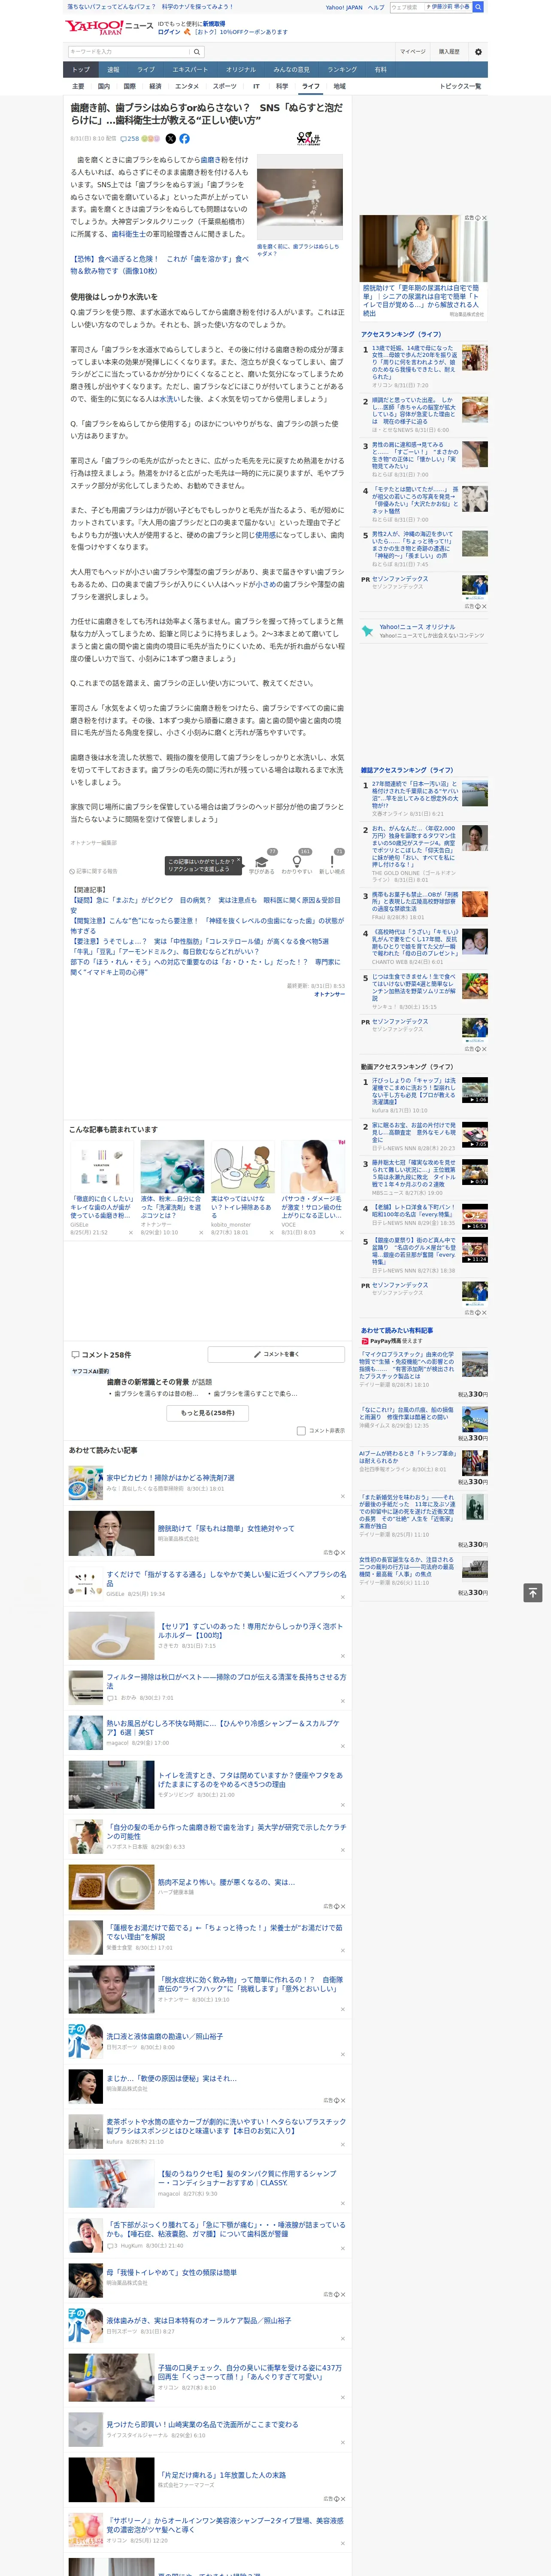The height and width of the screenshot is (2576, 551).
Task: Open 【恐怖】食べ過ぎると危険 image link
Action: coord(159,264)
